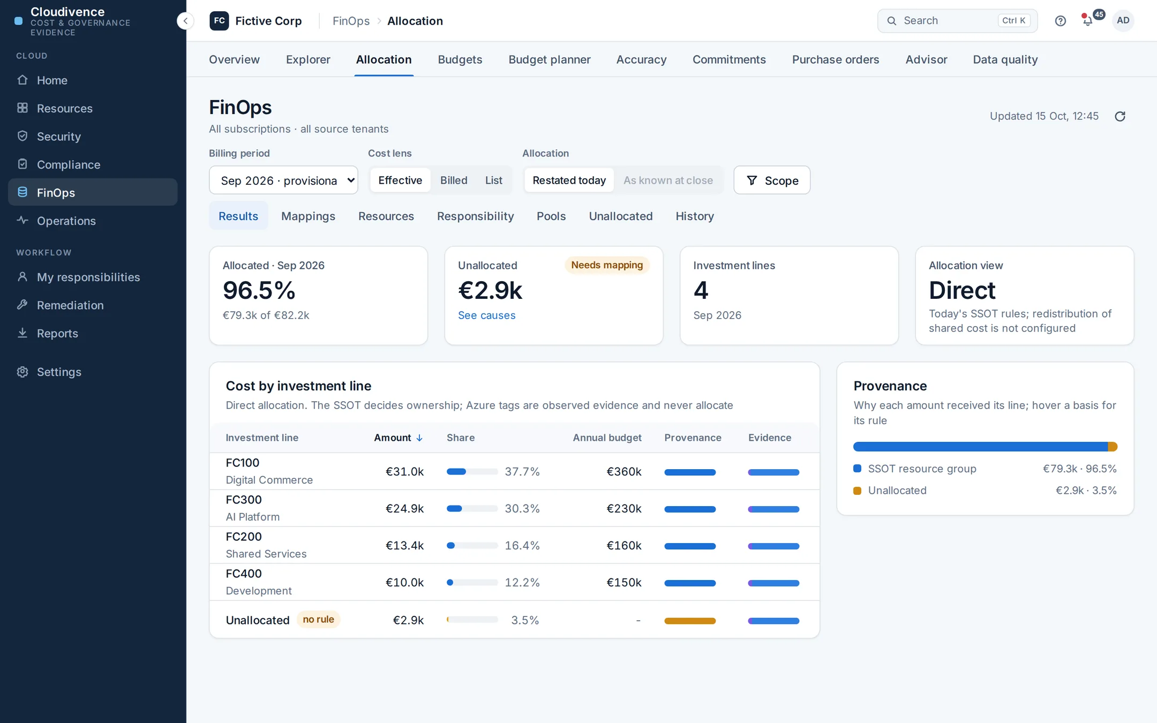Switch cost lens to List
The width and height of the screenshot is (1157, 723).
coord(493,180)
